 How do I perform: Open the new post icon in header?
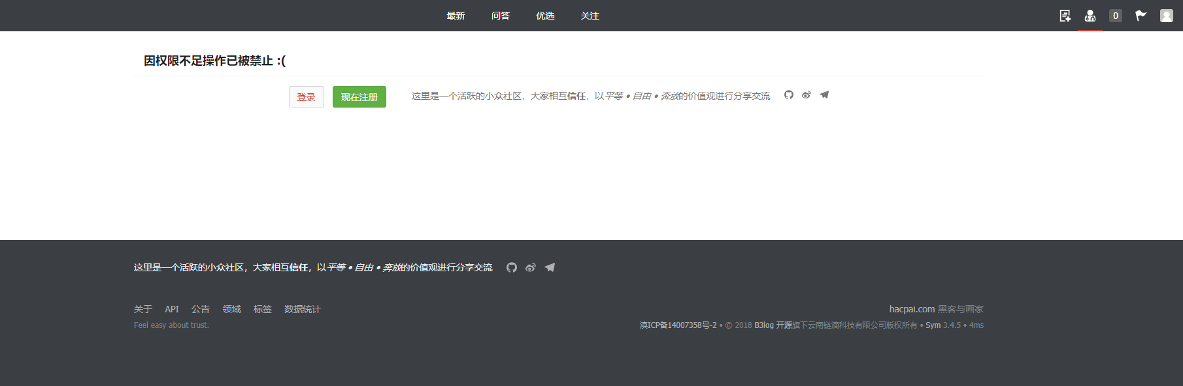click(1065, 16)
